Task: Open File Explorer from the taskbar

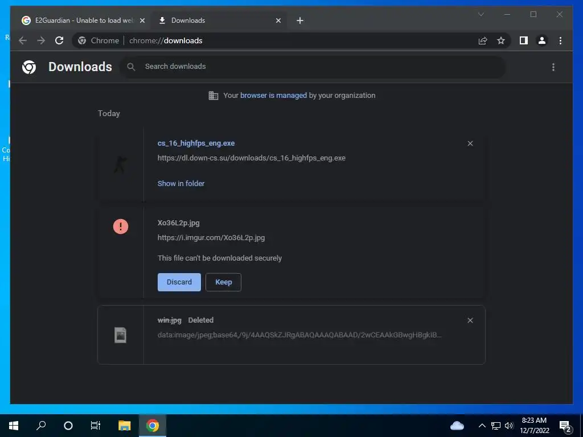Action: pos(124,426)
